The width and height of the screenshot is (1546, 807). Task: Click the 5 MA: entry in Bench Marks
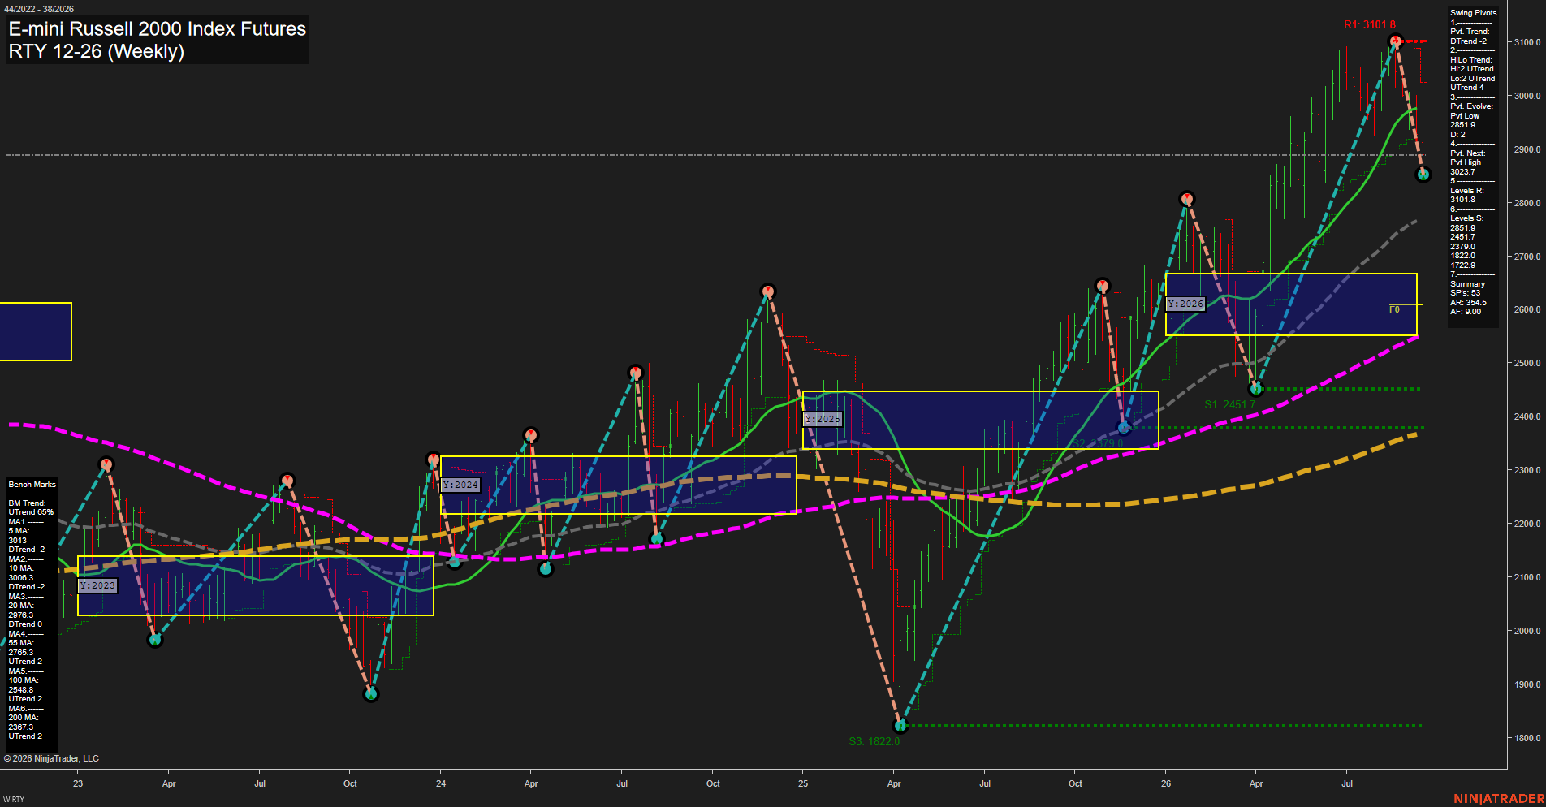(19, 531)
